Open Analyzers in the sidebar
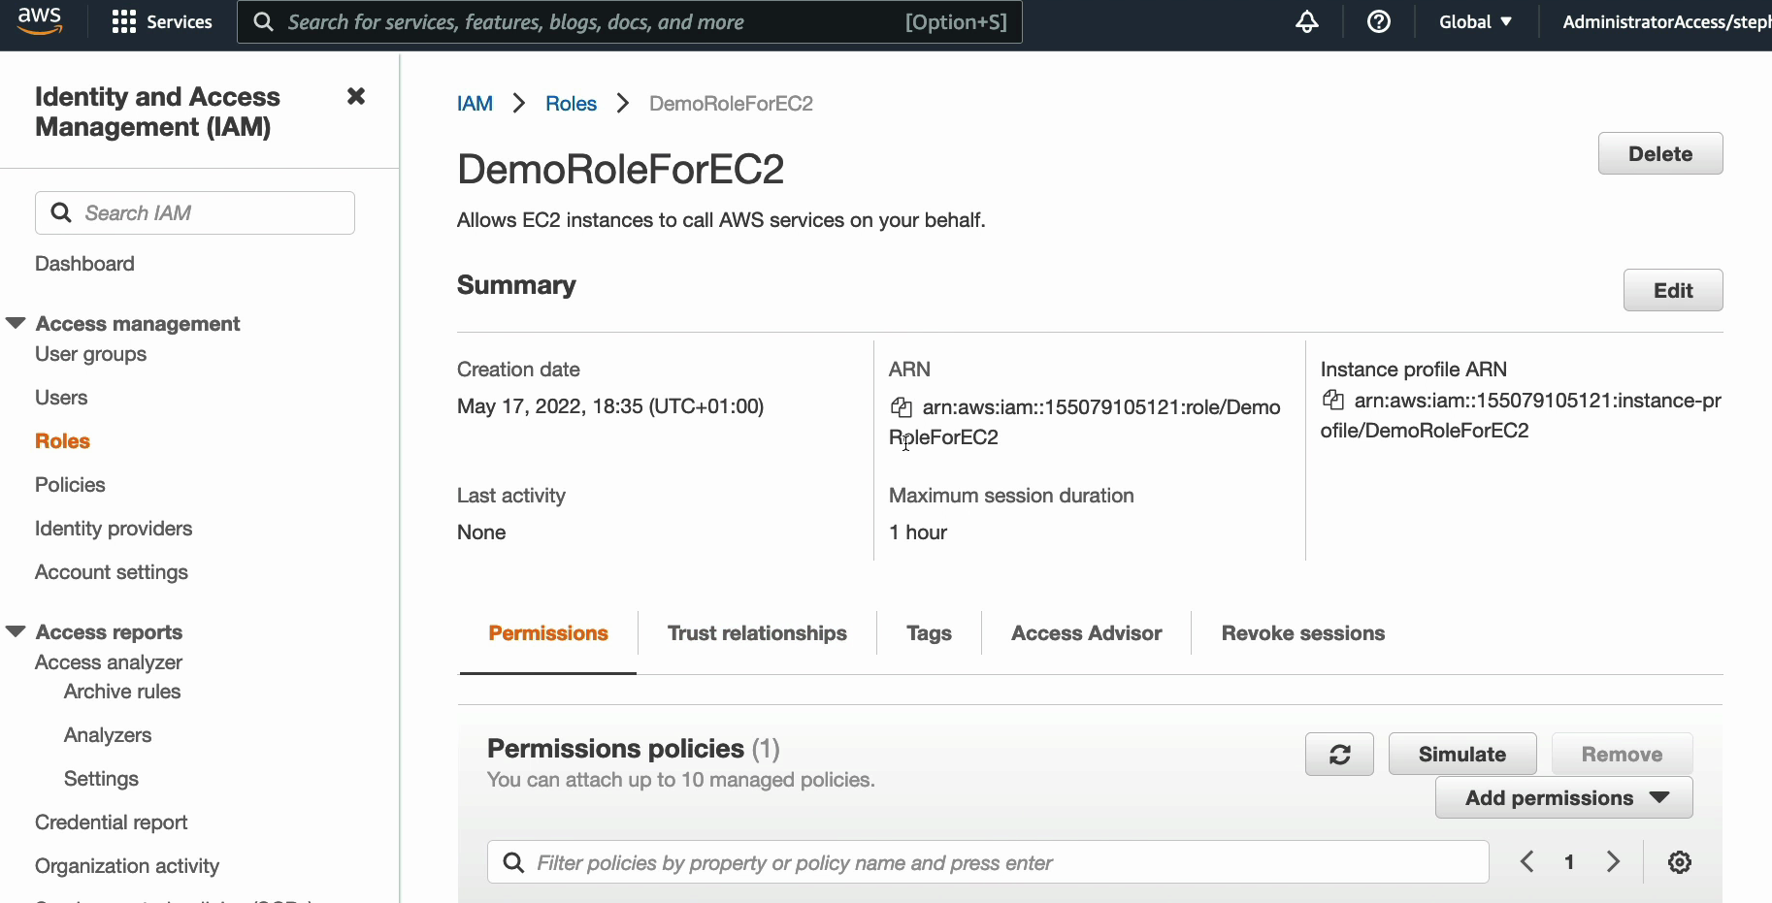 pos(108,735)
